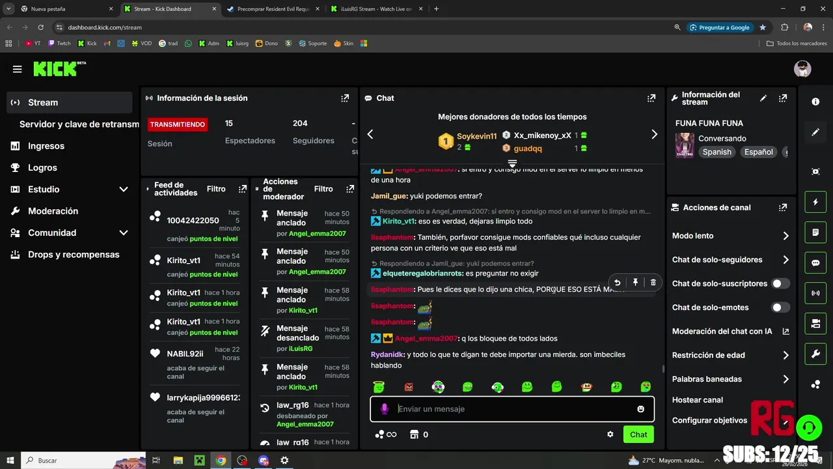Click the broadcast signal icon in right sidebar
The height and width of the screenshot is (469, 833).
pos(815,293)
